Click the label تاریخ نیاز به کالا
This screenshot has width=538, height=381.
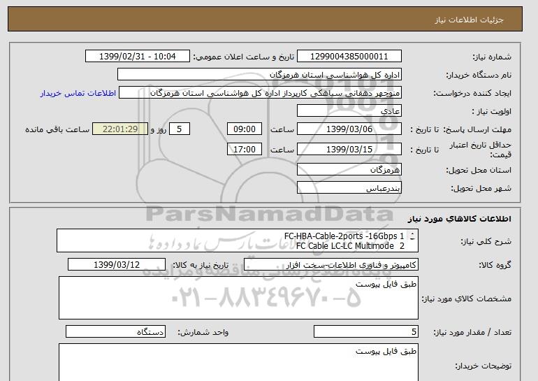click(201, 265)
